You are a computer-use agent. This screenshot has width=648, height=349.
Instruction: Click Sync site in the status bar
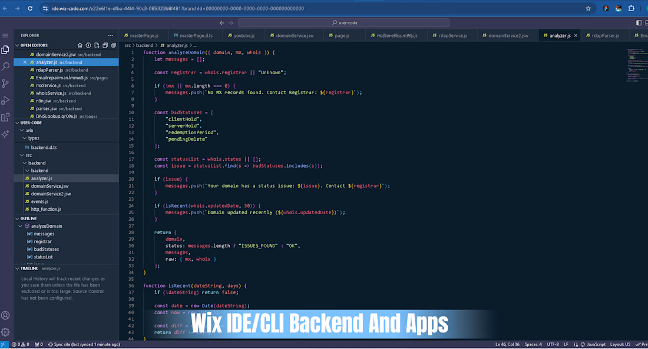click(x=84, y=344)
